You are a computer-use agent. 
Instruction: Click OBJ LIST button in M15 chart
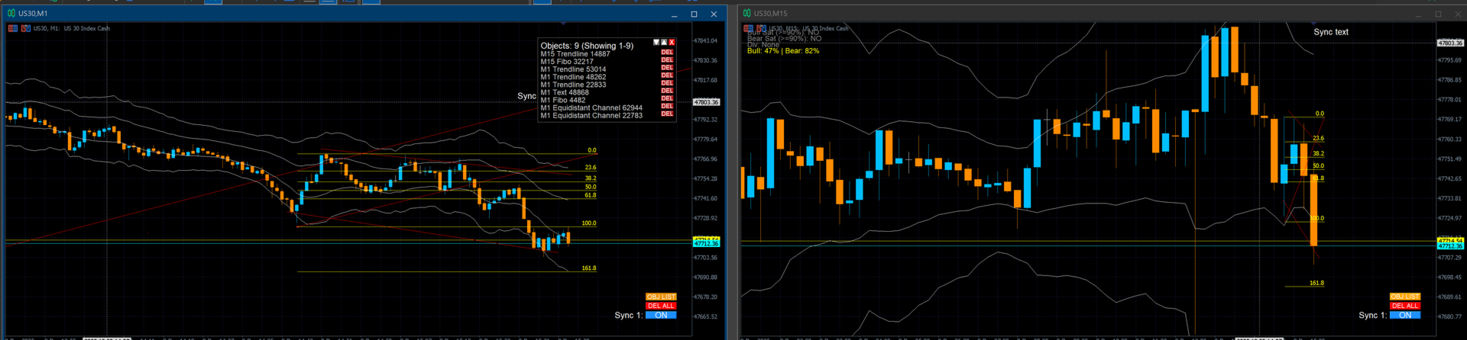point(1405,297)
